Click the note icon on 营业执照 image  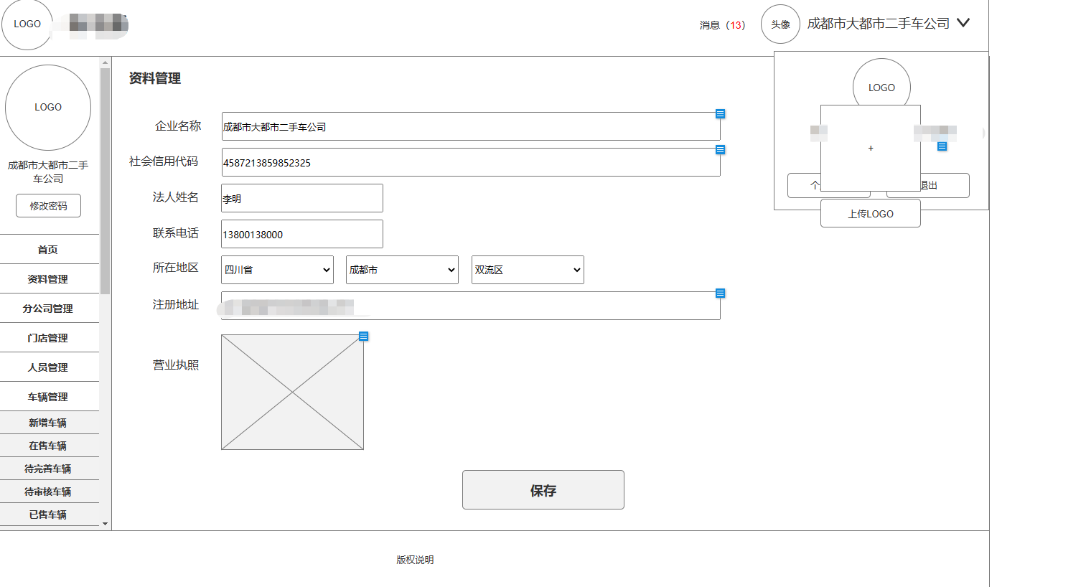click(x=363, y=337)
